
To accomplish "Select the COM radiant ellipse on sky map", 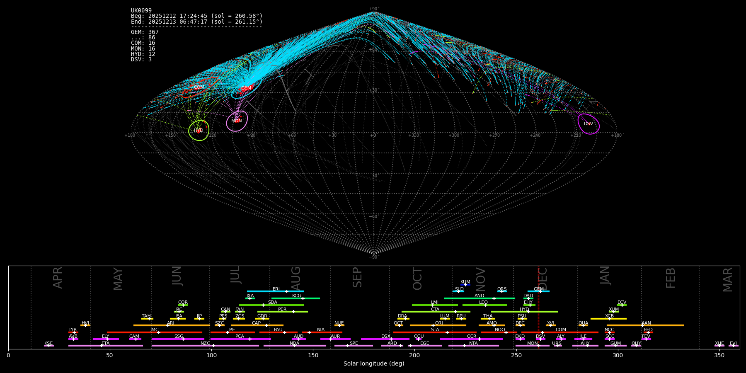I will pyautogui.click(x=199, y=87).
